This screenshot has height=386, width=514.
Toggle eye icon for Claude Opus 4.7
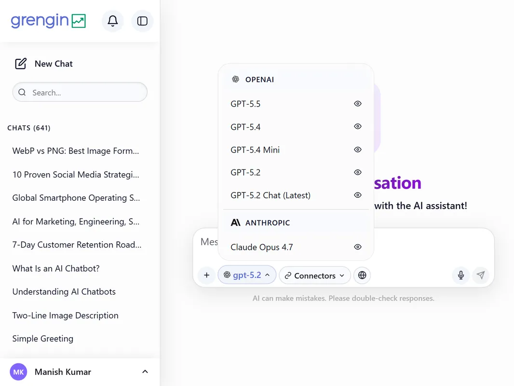click(x=358, y=247)
